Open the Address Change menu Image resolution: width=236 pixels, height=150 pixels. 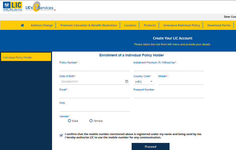point(42,25)
